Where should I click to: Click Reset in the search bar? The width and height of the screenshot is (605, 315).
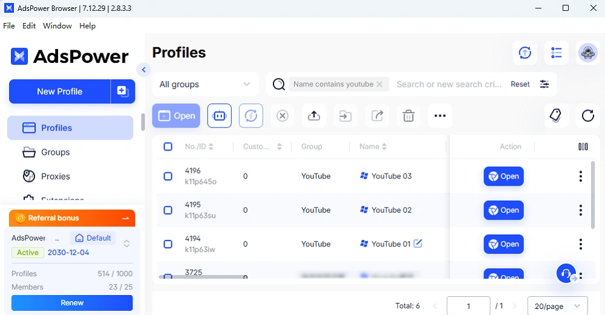pyautogui.click(x=520, y=84)
